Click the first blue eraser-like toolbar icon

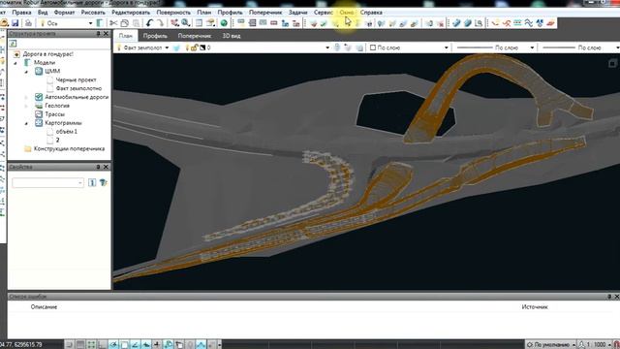click(456, 23)
